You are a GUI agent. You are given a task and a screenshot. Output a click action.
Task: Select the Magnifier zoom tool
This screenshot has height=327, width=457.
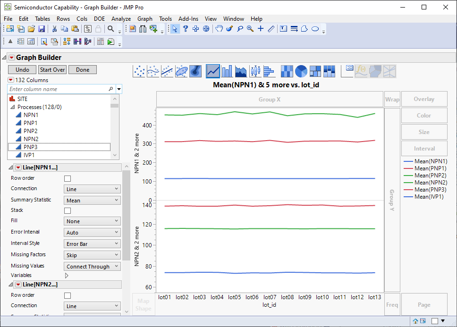[250, 29]
